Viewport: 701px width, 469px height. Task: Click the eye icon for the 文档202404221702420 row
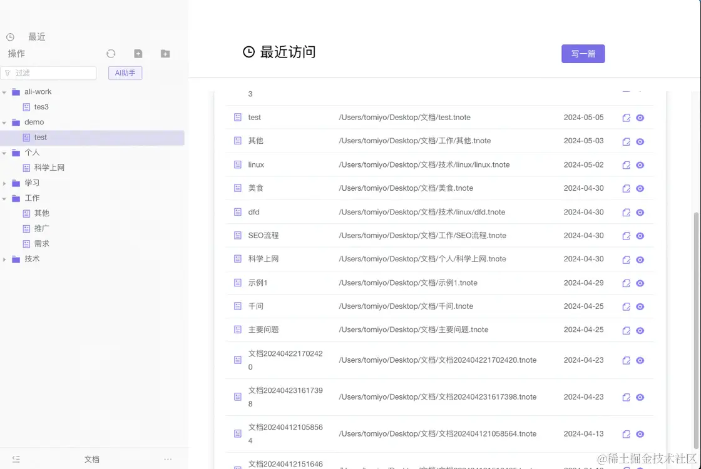pos(640,360)
